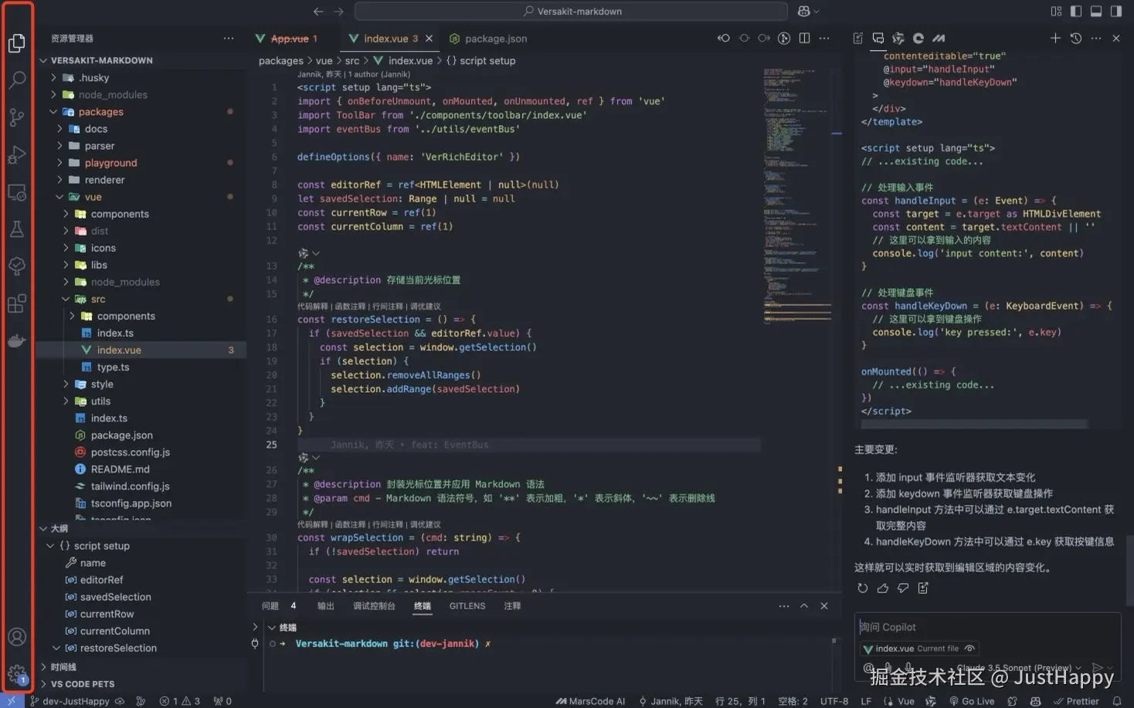Close the index.vue editor tab

pos(429,39)
